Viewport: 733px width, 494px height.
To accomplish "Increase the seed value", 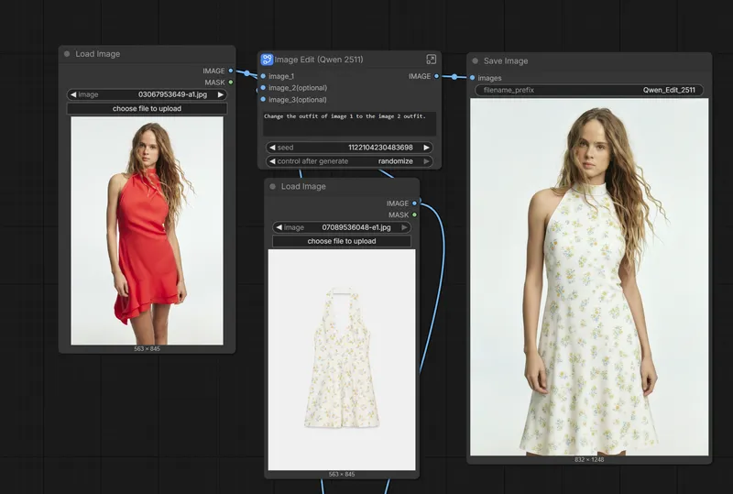I will click(x=426, y=148).
